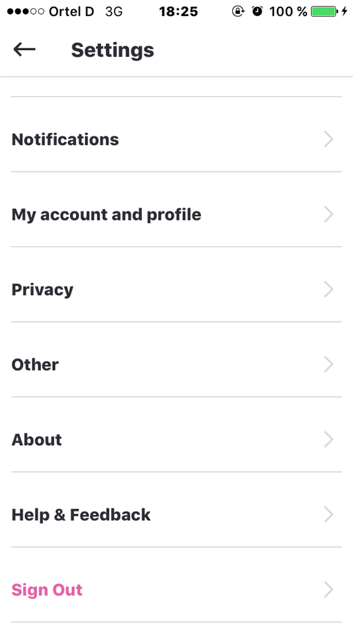Image resolution: width=353 pixels, height=627 pixels.
Task: Expand Notifications via its chevron
Action: tap(328, 139)
